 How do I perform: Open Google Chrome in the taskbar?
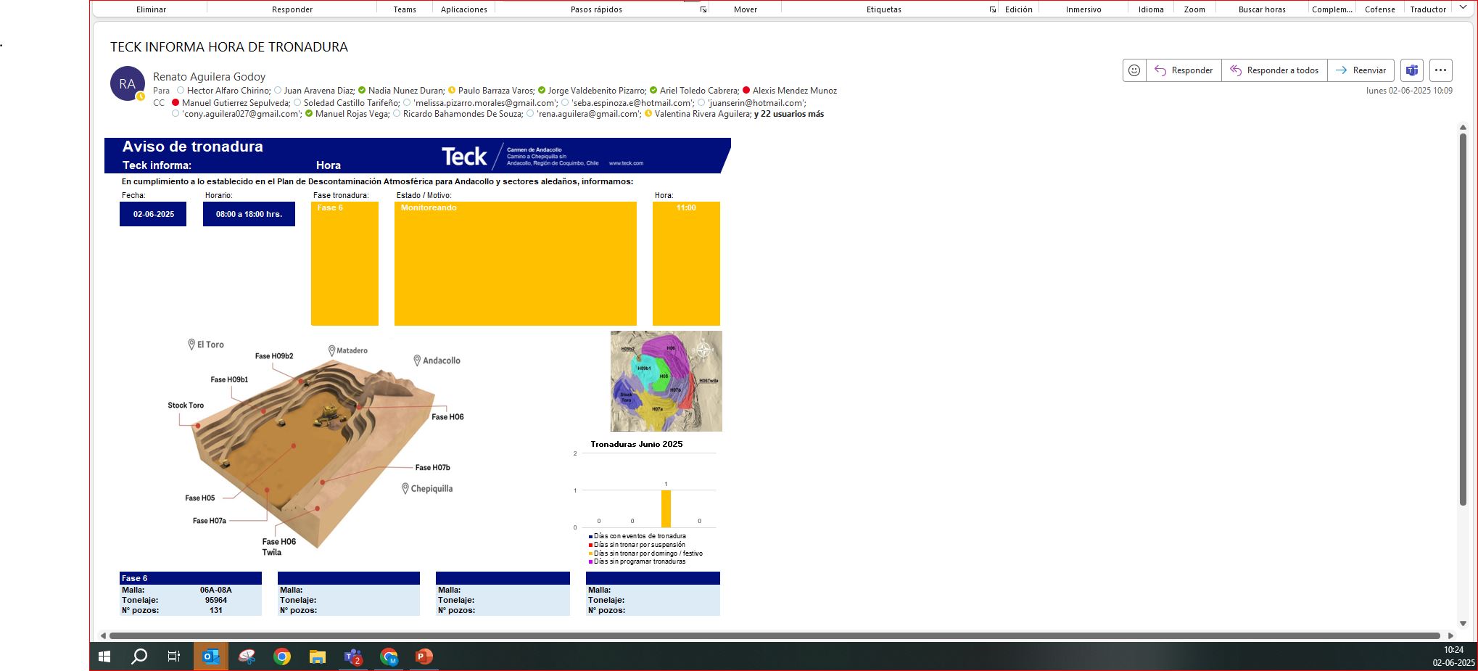tap(282, 656)
